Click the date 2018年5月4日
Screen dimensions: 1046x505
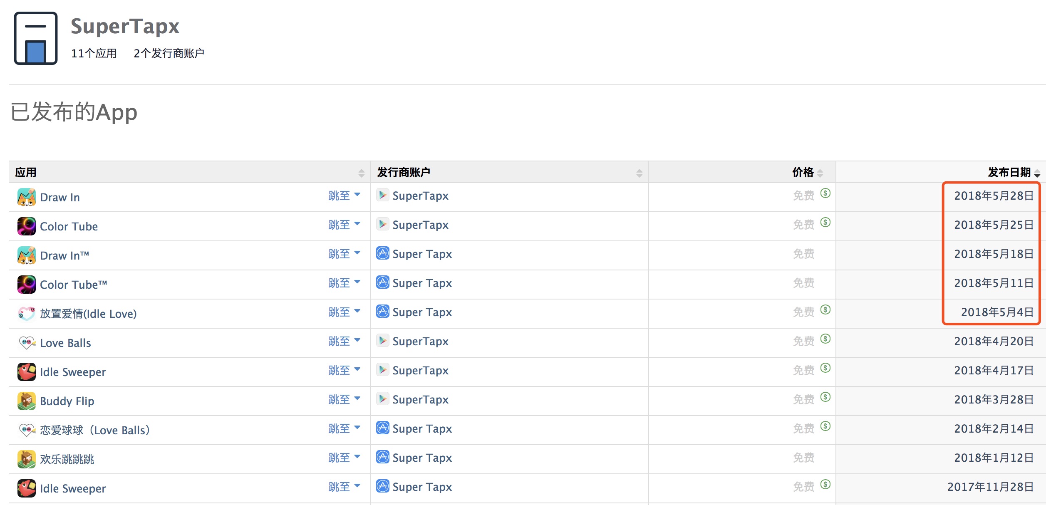click(997, 312)
